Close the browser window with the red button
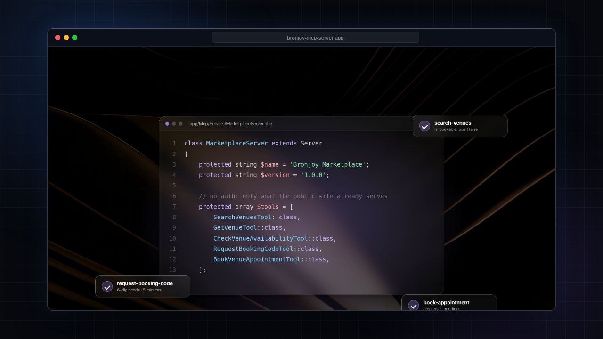The height and width of the screenshot is (339, 603). click(58, 38)
